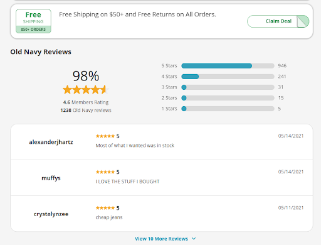Click the 1238 Old Navy reviews text

pos(86,110)
